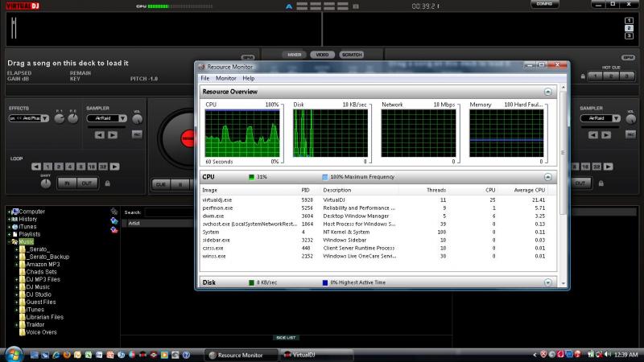Click the right sampler previous arrow button

pos(593,134)
